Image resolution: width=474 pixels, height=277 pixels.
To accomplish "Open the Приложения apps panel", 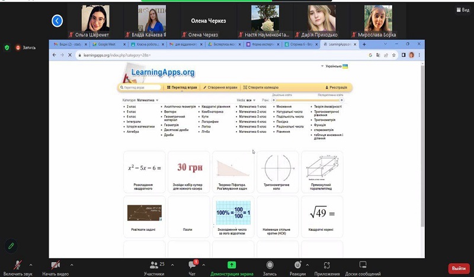I will pyautogui.click(x=327, y=268).
